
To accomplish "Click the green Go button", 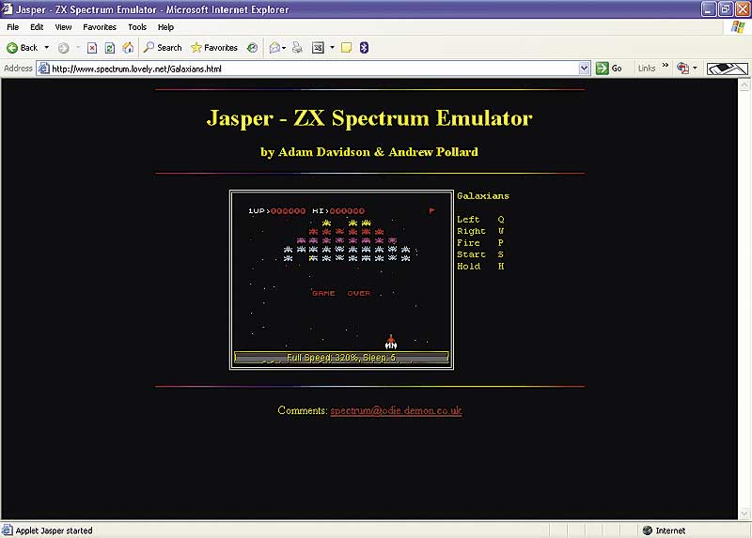I will click(609, 69).
